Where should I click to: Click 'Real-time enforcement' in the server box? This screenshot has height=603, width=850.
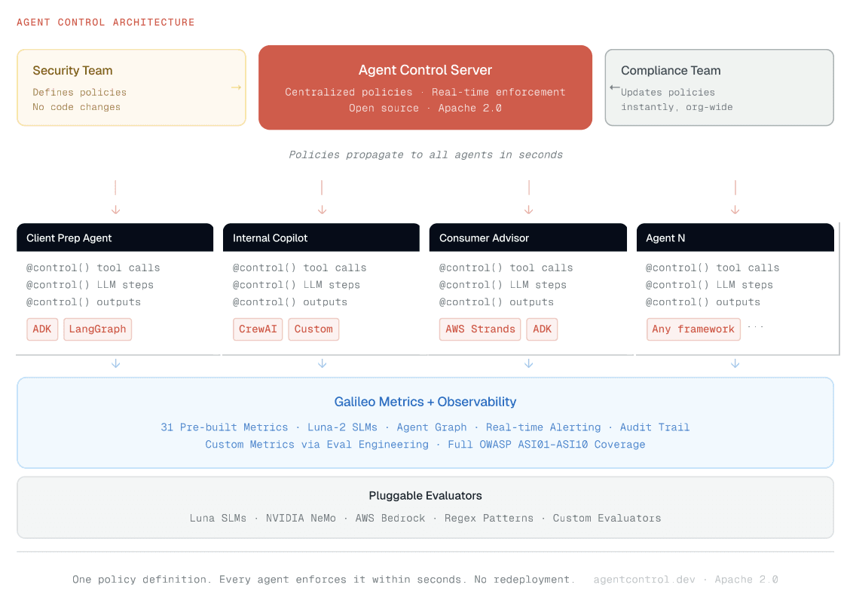(499, 92)
